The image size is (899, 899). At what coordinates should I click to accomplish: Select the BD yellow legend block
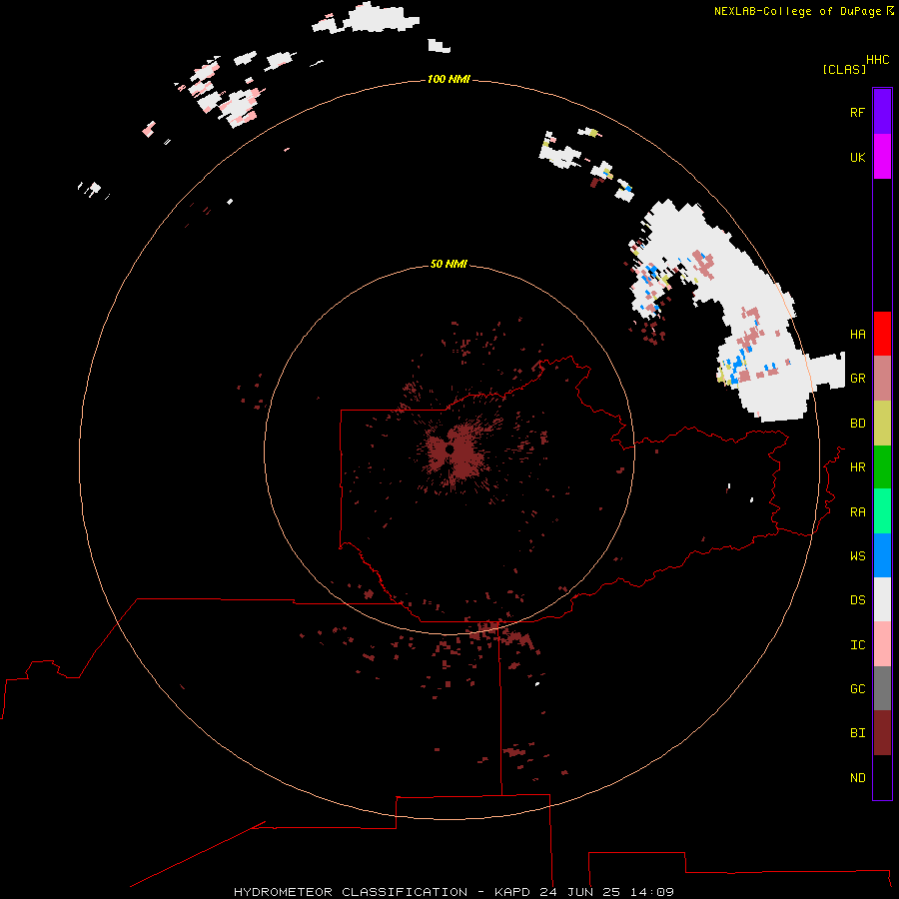point(882,424)
